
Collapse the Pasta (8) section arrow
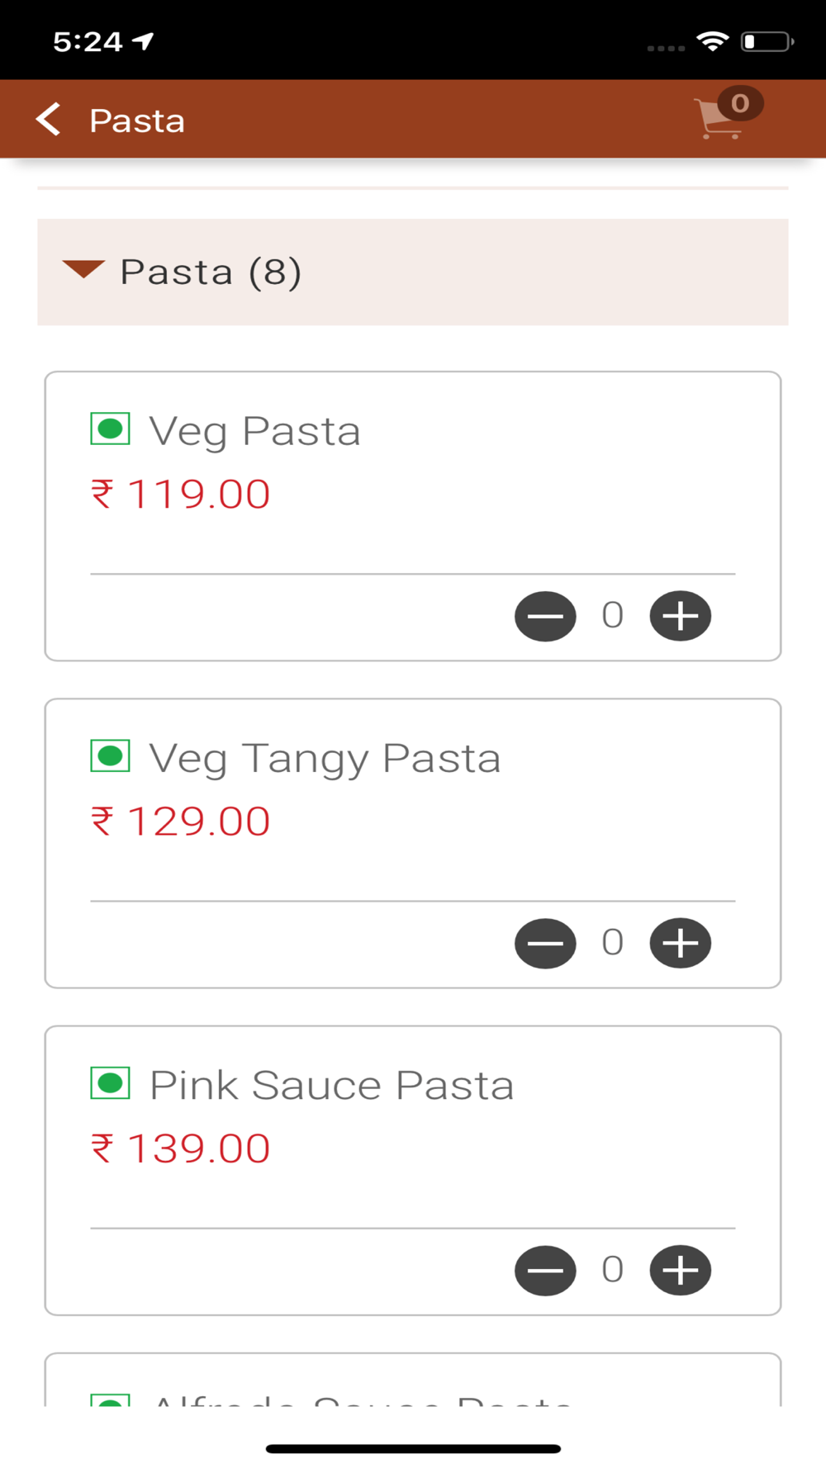coord(83,270)
